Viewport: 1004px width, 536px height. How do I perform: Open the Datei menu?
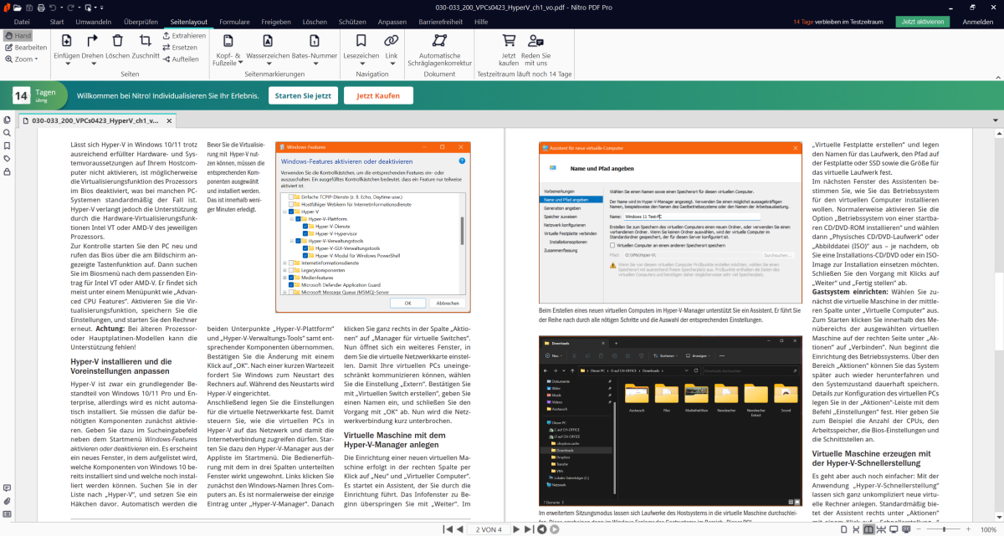click(x=22, y=22)
